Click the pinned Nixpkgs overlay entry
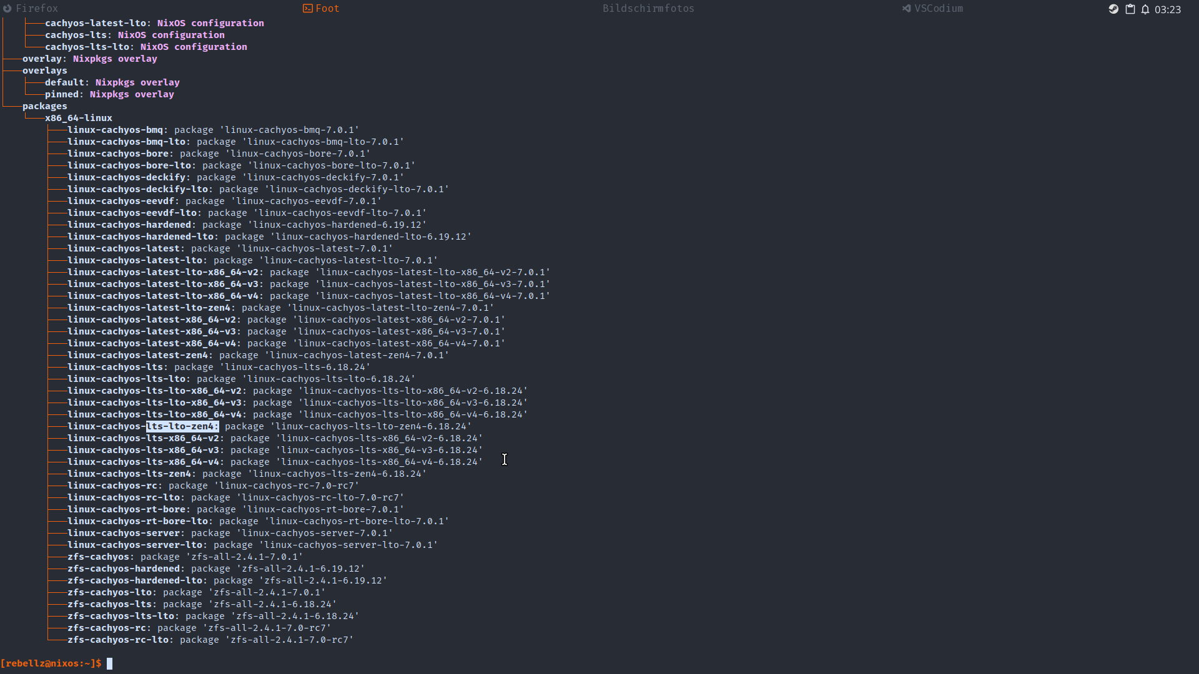 (x=109, y=94)
